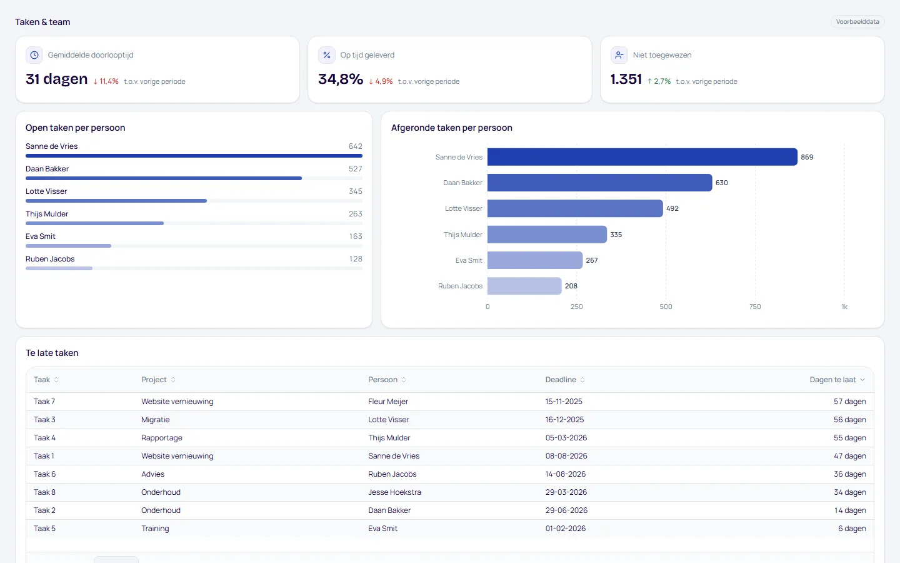The width and height of the screenshot is (900, 563).
Task: Select the Taak 7 table cell
Action: tap(44, 402)
